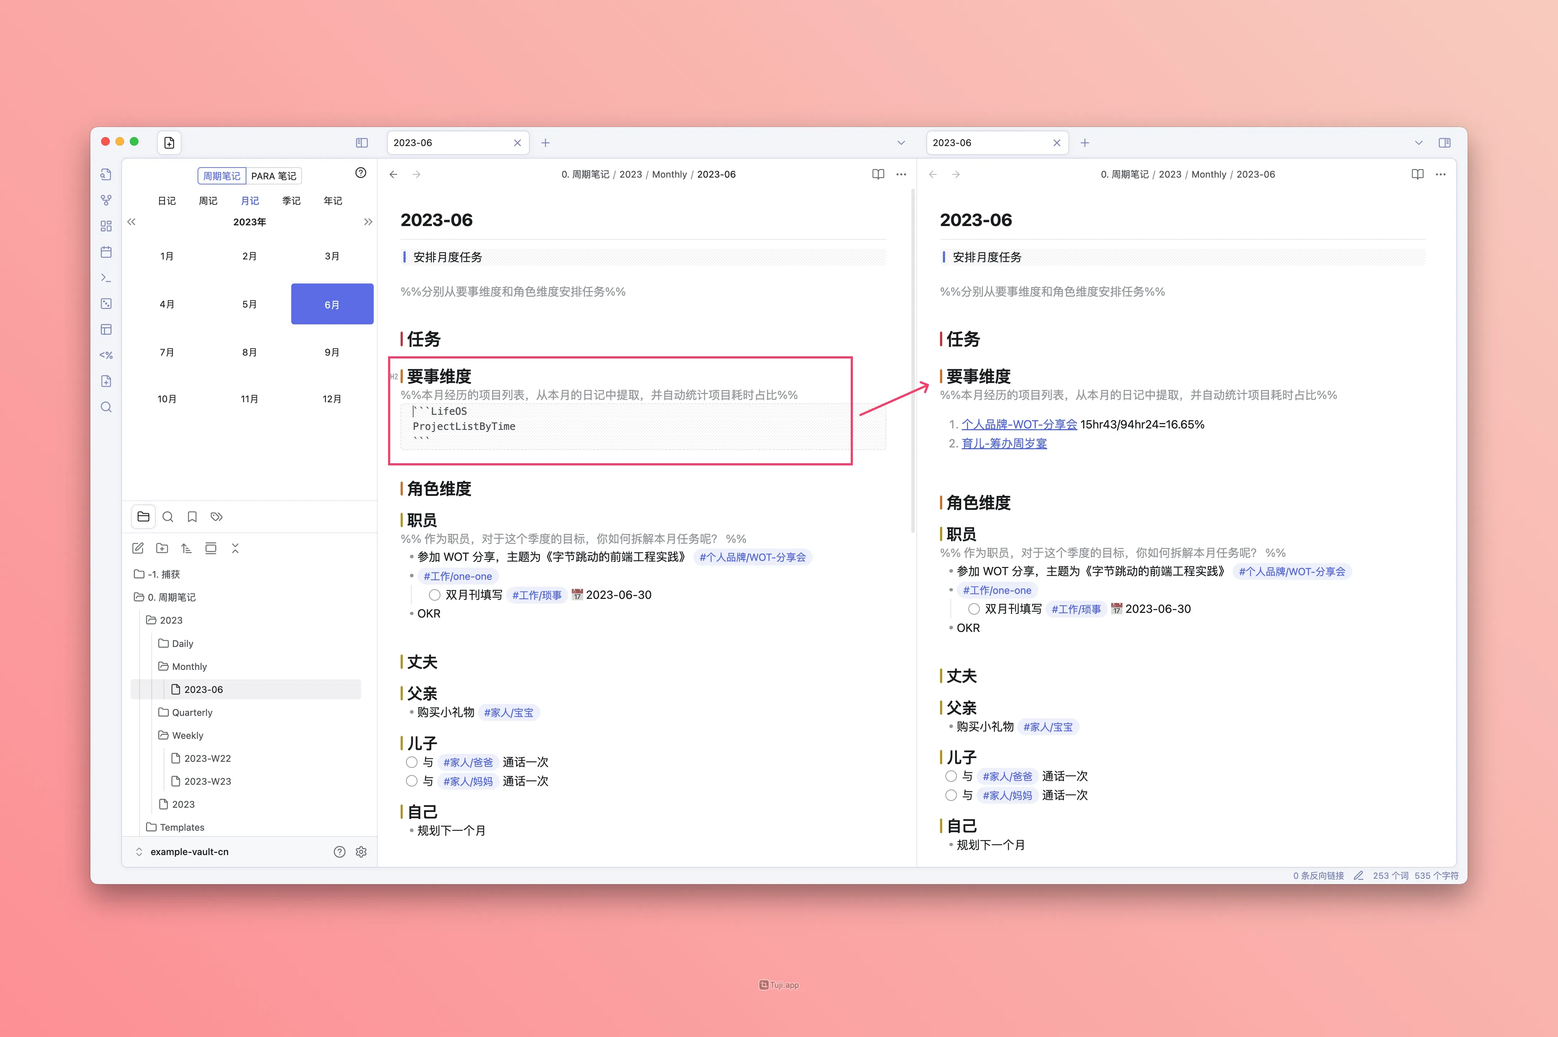
Task: Open the command palette ribbon icon
Action: [x=106, y=278]
